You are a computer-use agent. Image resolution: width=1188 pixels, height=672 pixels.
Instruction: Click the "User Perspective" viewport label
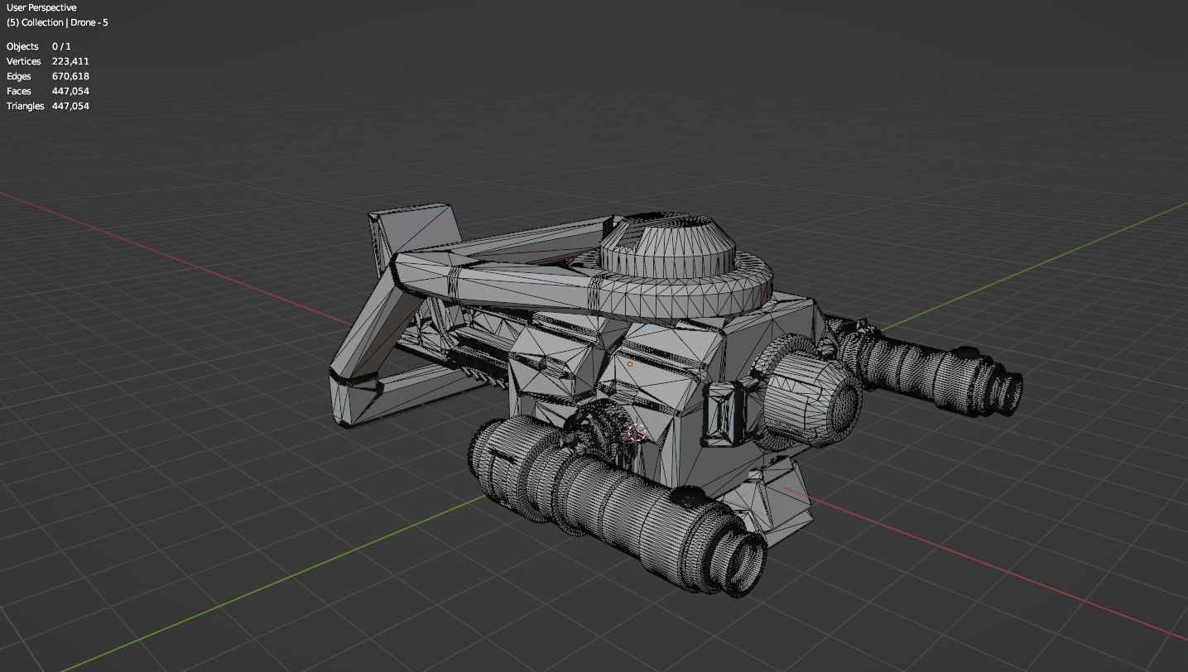coord(41,7)
